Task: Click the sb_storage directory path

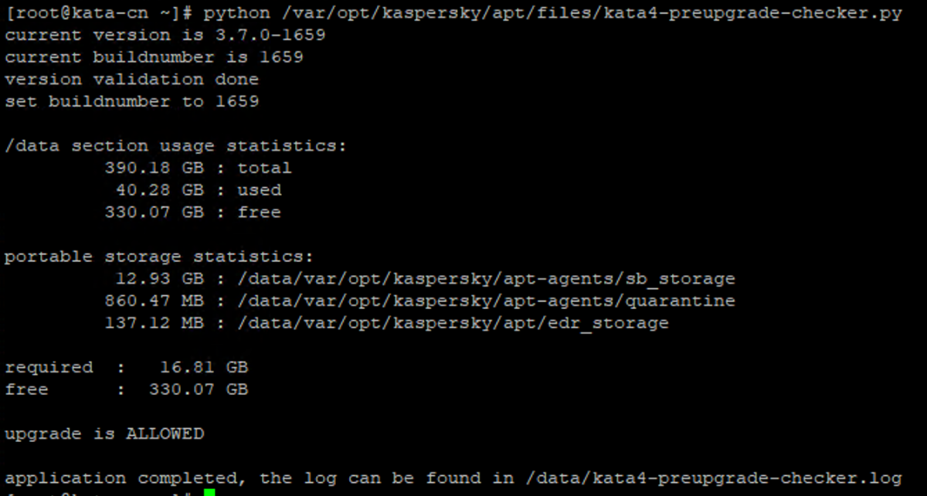Action: pyautogui.click(x=486, y=278)
